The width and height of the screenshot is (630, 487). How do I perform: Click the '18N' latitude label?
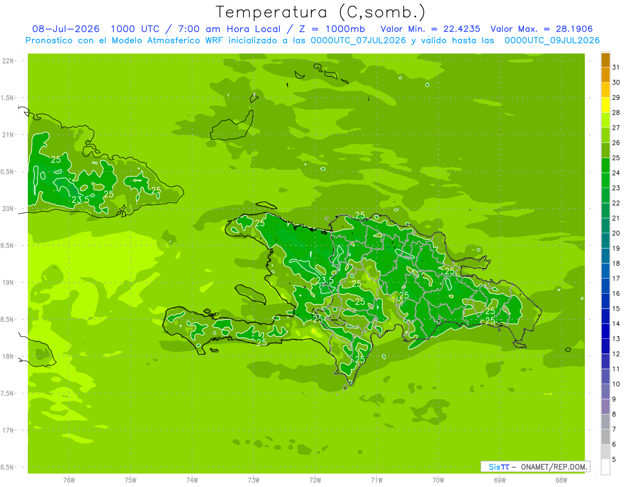8,356
